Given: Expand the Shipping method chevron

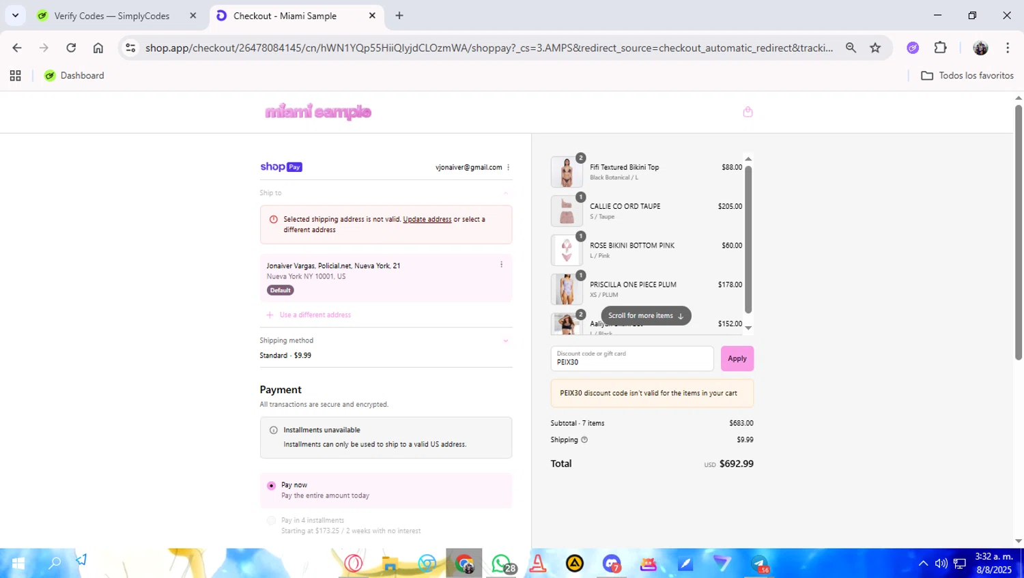Looking at the screenshot, I should click(506, 341).
